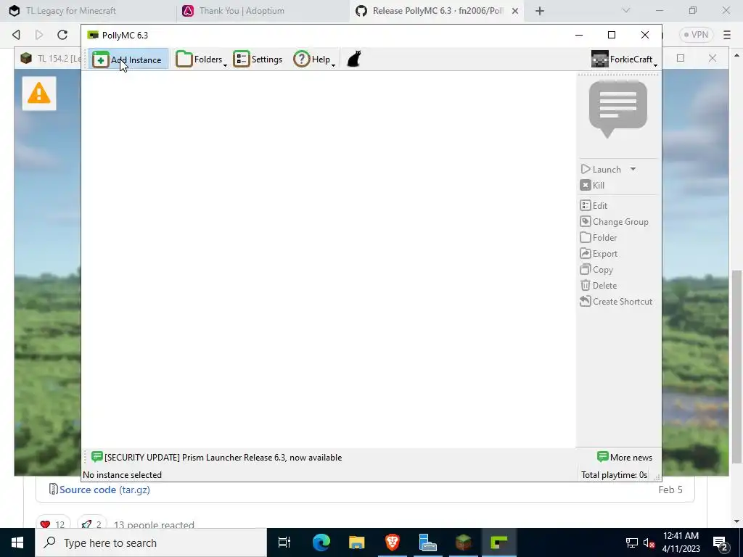The image size is (743, 557).
Task: Click More news button
Action: tap(625, 458)
